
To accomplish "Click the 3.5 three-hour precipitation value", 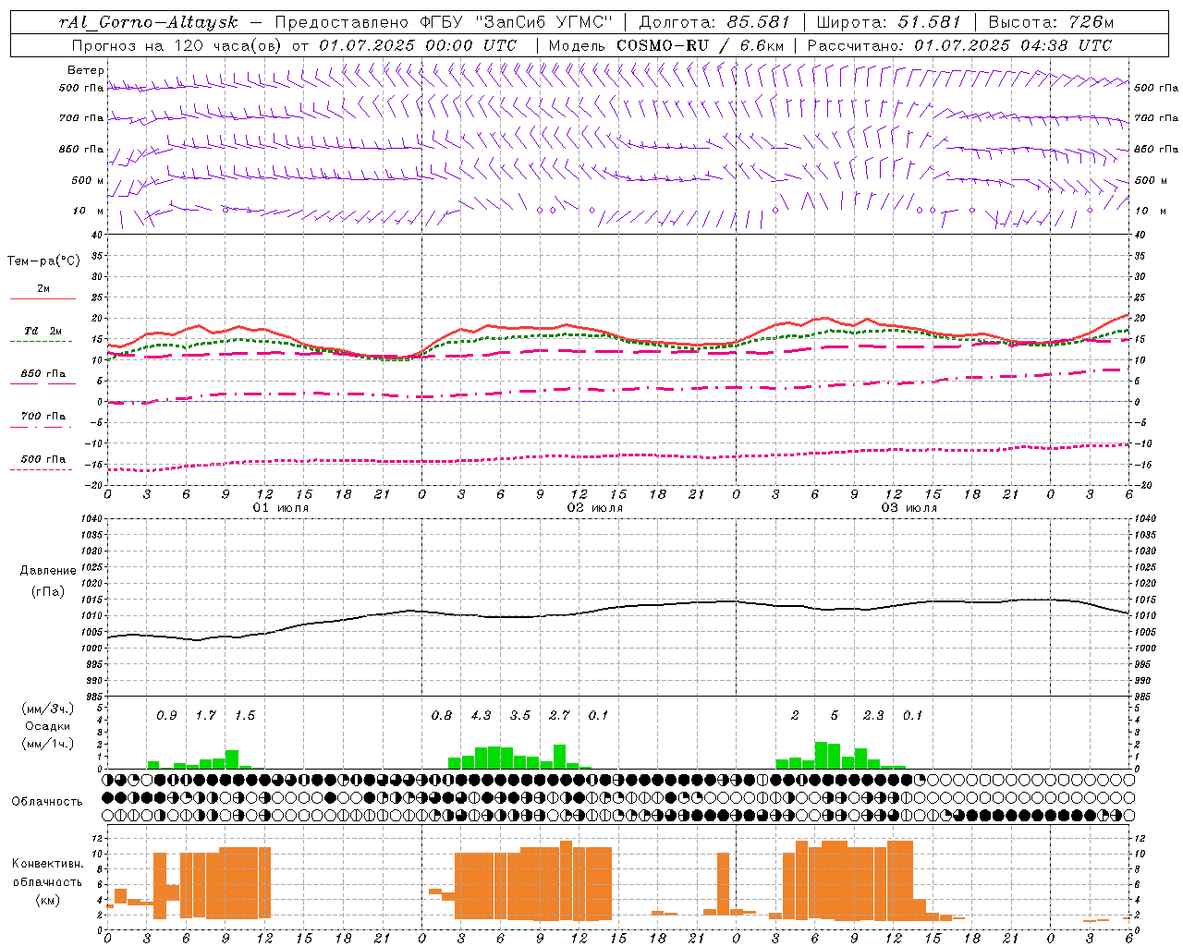I will pos(520,715).
